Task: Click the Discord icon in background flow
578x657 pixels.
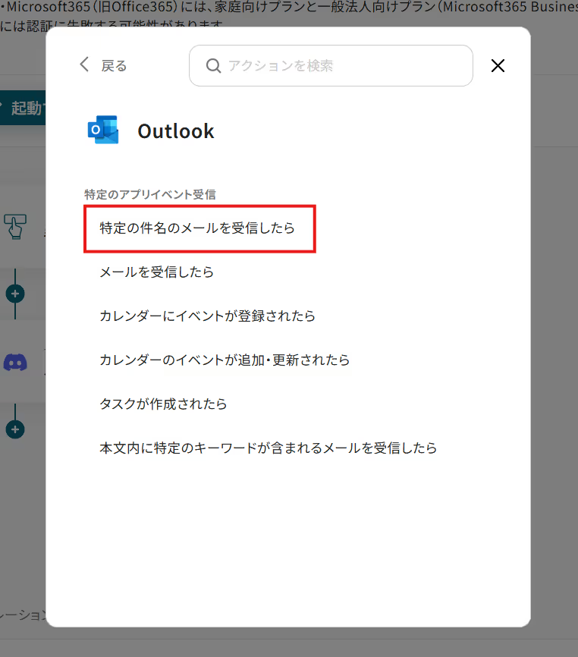Action: point(15,363)
